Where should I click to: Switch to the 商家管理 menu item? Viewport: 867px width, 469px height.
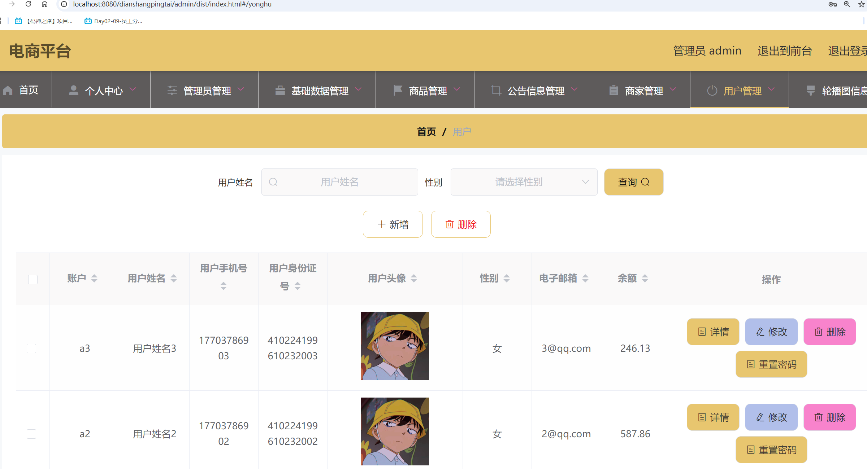pyautogui.click(x=644, y=91)
